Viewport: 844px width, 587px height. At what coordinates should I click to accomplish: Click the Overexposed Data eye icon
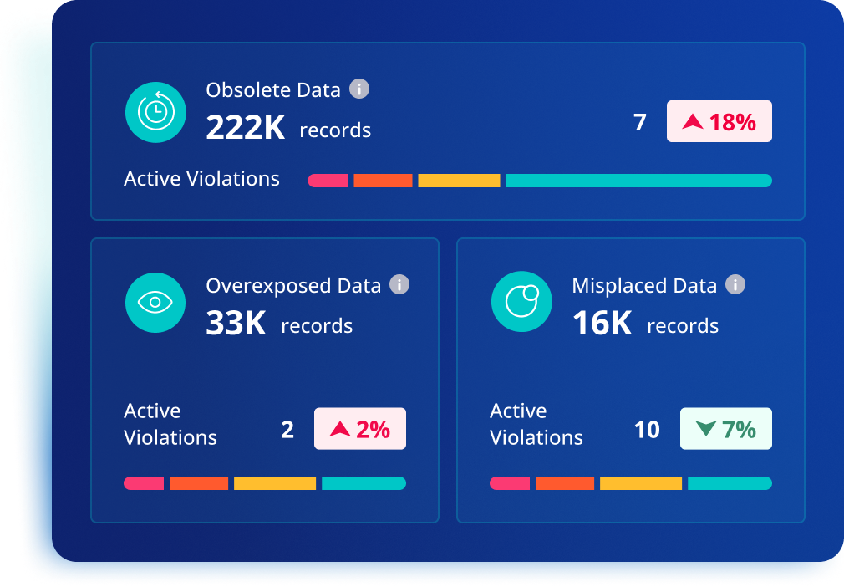click(x=155, y=302)
